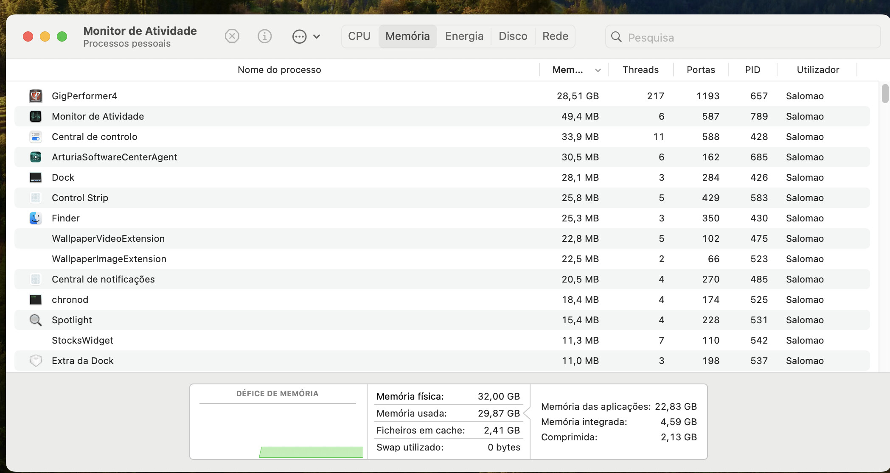
Task: Select the GigPerformer4 app icon
Action: pos(36,96)
